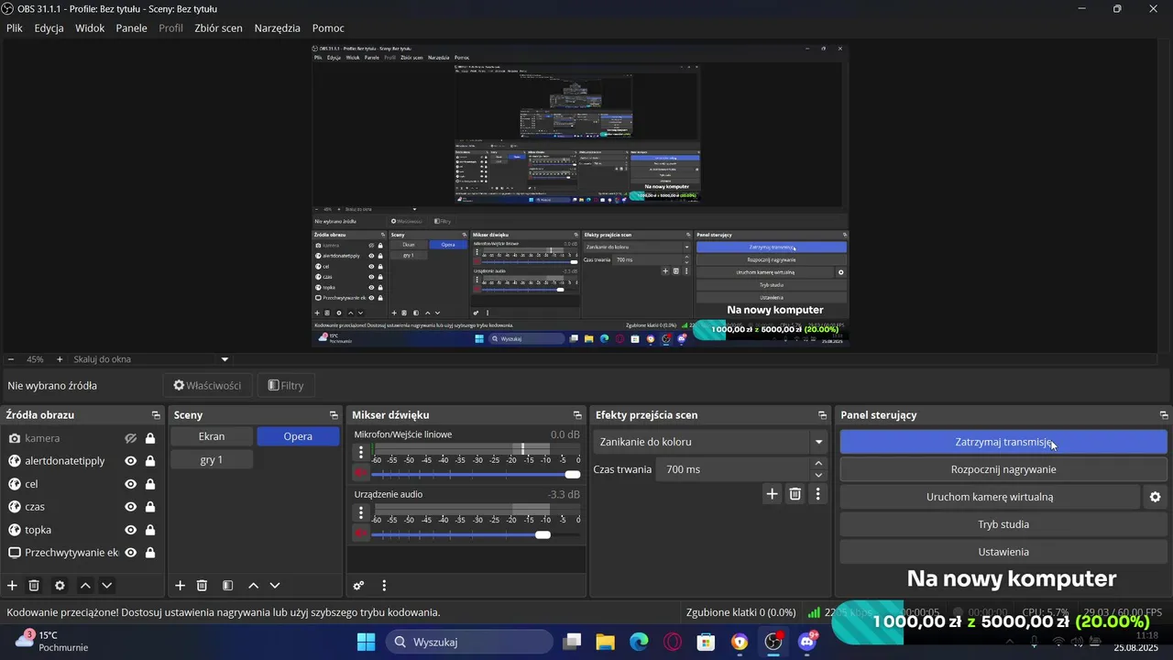Image resolution: width=1173 pixels, height=660 pixels.
Task: Increase Czas trwania with the up arrow
Action: pos(818,464)
